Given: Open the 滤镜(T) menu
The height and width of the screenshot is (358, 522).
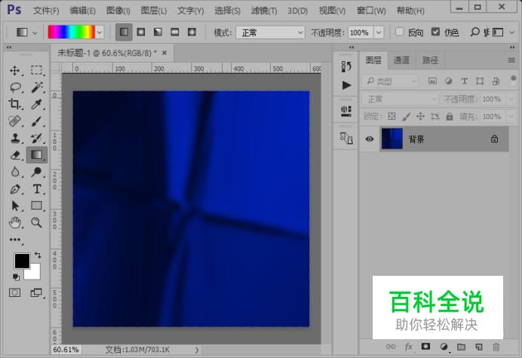Looking at the screenshot, I should point(264,11).
